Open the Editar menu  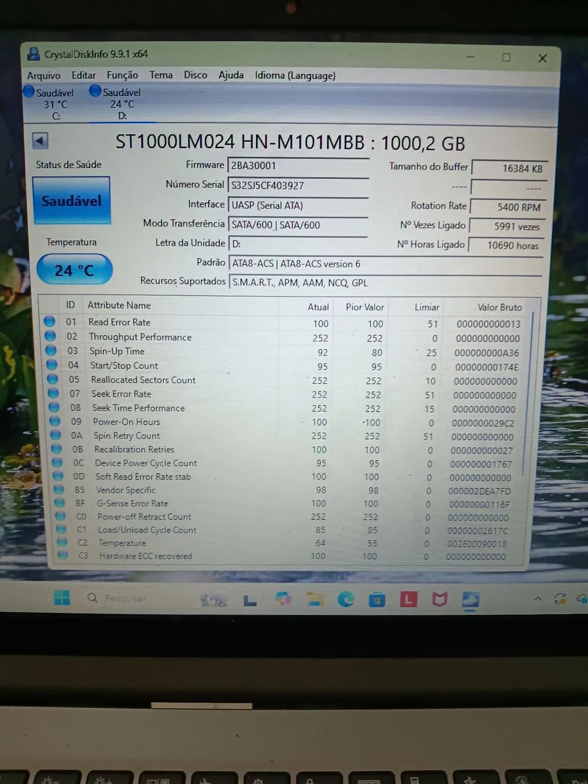coord(83,75)
